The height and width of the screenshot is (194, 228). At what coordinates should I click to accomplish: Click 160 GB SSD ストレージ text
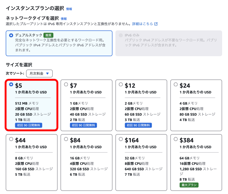click(34, 169)
